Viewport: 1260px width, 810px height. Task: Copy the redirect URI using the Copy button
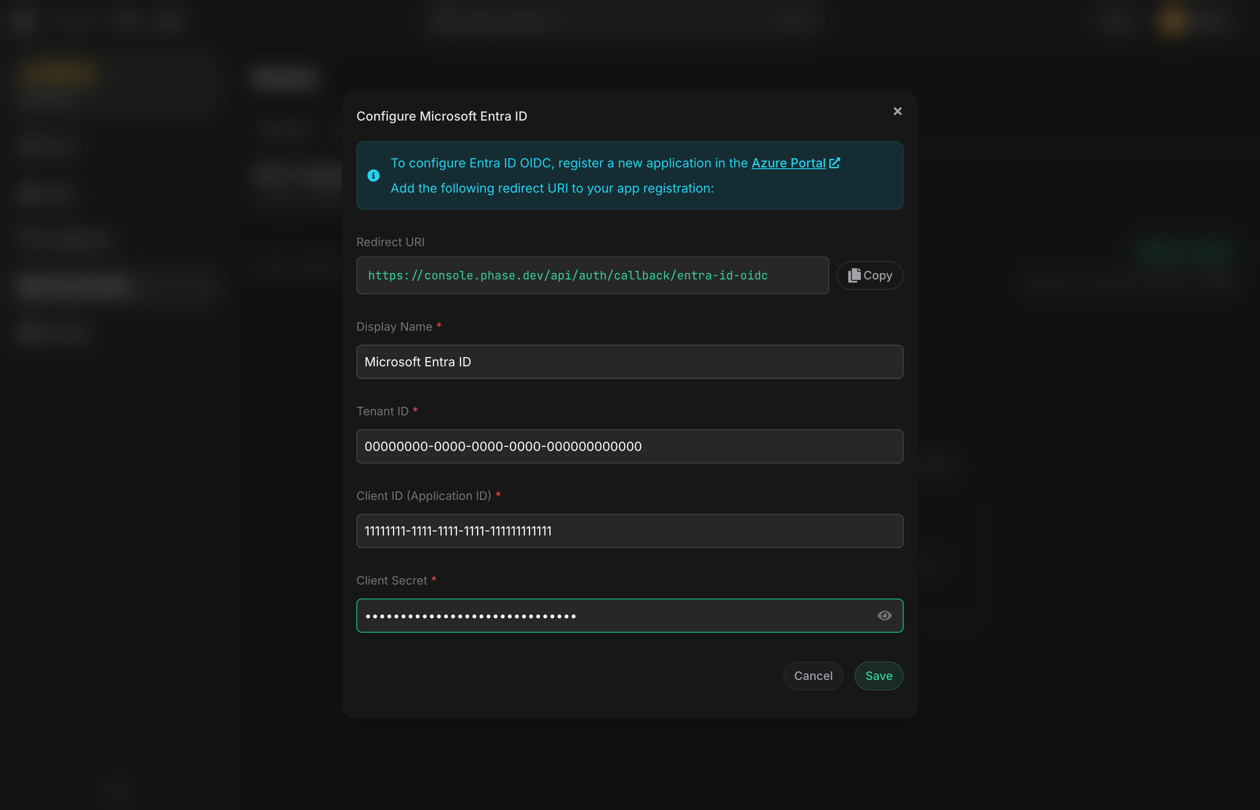click(869, 274)
